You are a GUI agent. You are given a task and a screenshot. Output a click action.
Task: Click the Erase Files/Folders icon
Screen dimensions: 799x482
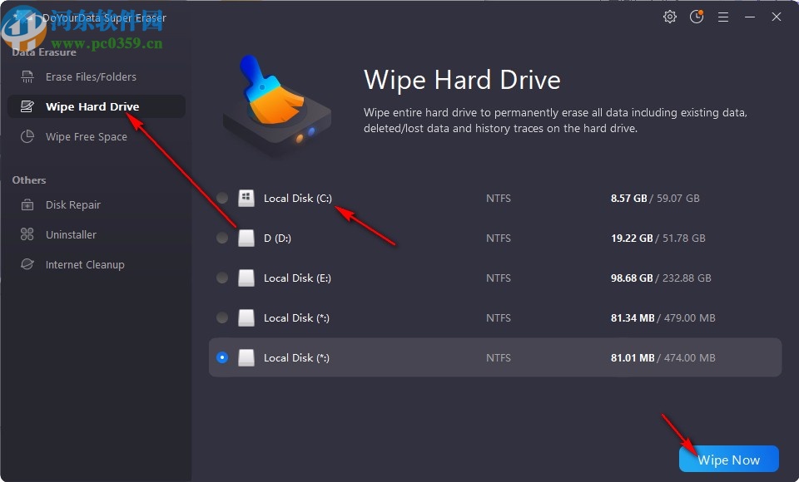point(27,77)
